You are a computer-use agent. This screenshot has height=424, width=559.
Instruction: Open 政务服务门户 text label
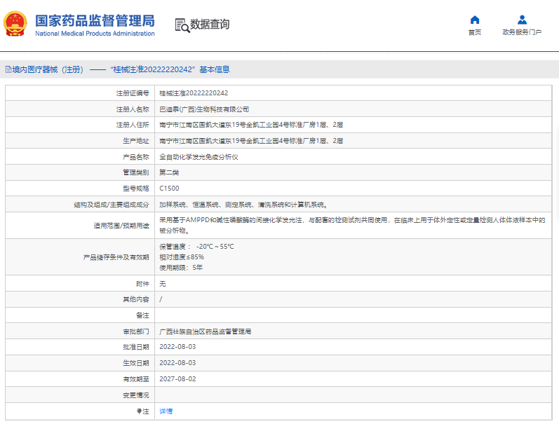pos(522,32)
